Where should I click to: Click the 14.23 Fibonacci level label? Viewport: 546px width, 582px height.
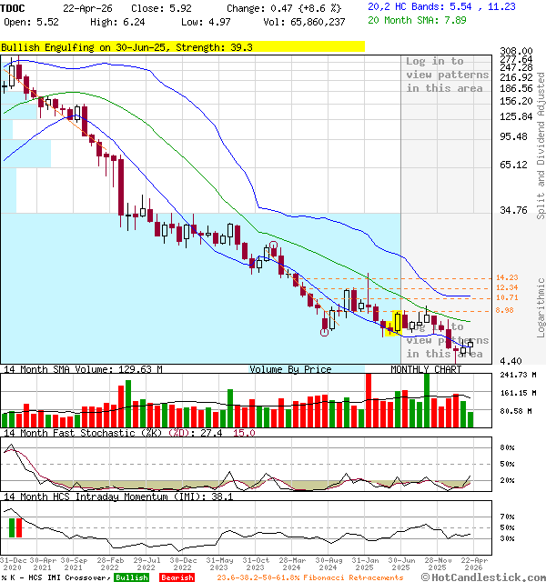point(506,277)
